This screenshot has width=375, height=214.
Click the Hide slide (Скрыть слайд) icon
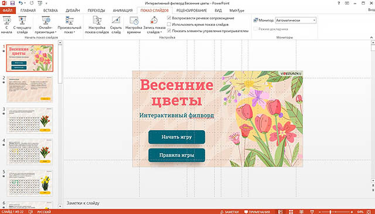pyautogui.click(x=116, y=21)
